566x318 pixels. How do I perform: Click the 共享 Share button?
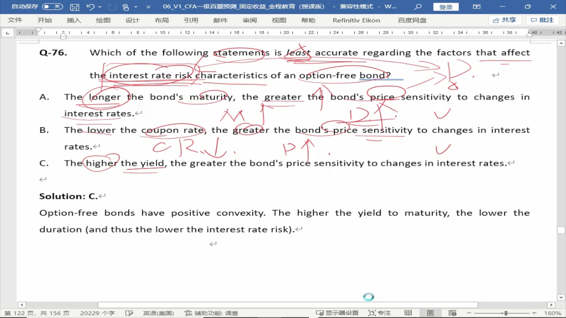(x=505, y=20)
